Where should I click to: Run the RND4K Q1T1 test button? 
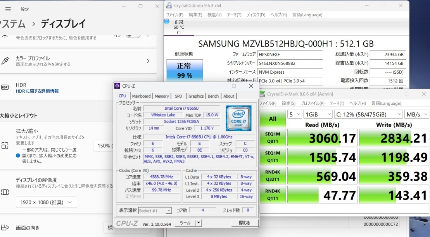(273, 194)
